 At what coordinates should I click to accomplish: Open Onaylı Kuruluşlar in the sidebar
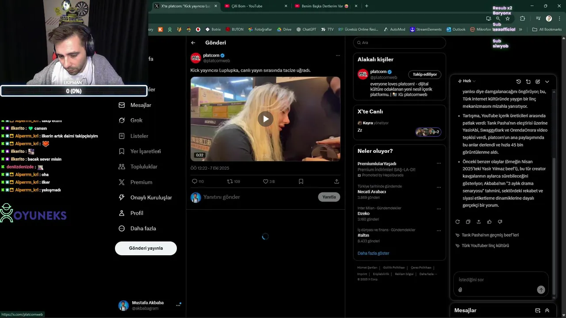tap(145, 197)
